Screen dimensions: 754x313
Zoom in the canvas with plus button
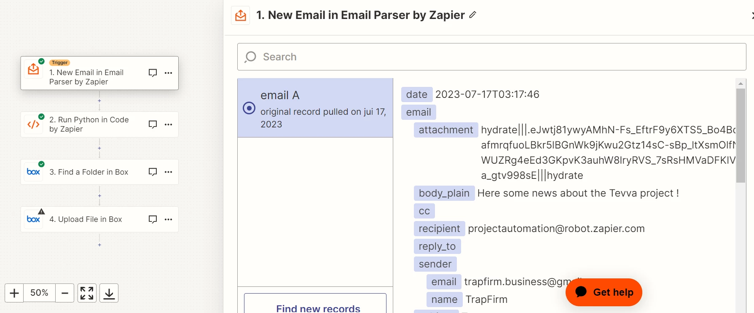(x=14, y=293)
